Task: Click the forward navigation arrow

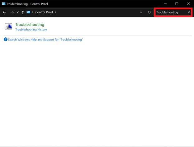Action: click(12, 12)
